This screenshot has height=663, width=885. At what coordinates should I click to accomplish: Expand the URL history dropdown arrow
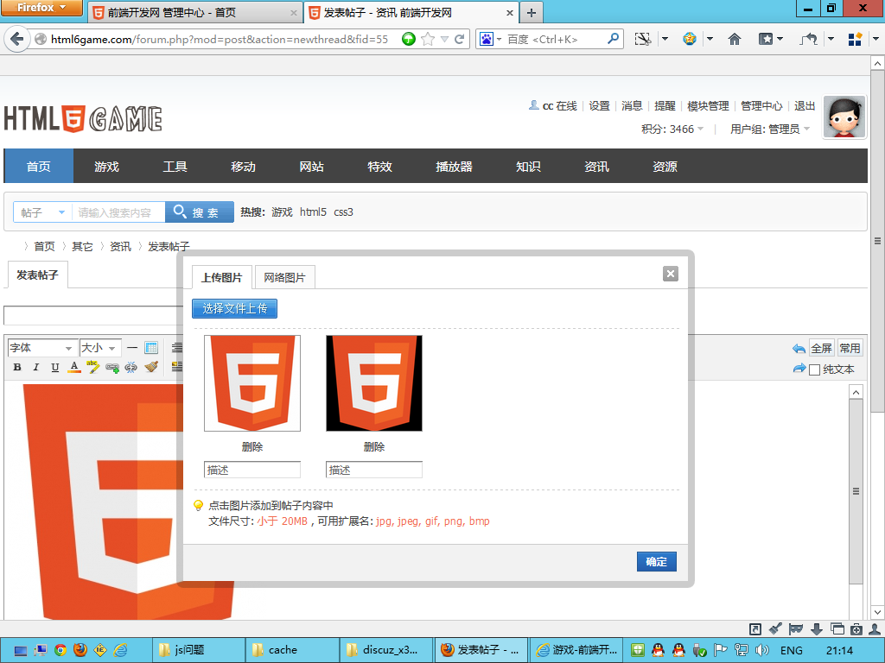point(445,39)
